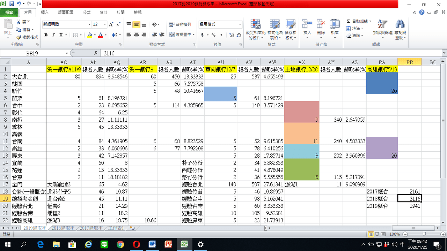Screen dimensions: 447x251
Task: Click the Paste (貼上) button
Action: coord(8,28)
